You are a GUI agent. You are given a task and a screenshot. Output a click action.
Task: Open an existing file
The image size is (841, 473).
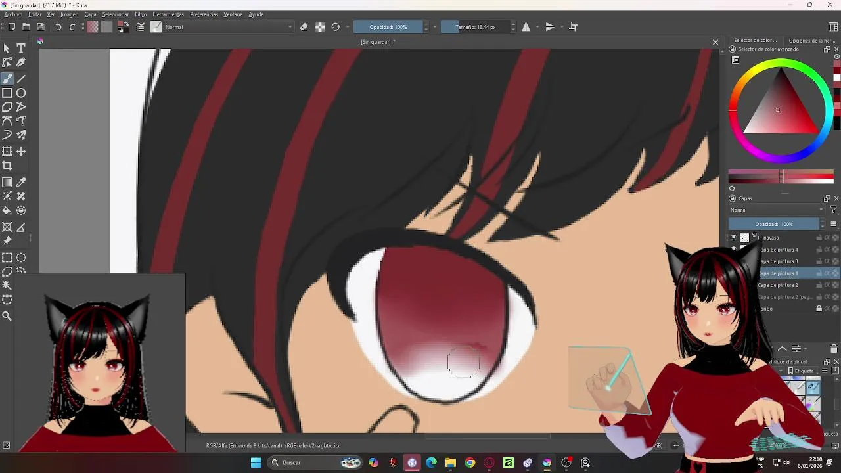pyautogui.click(x=26, y=27)
